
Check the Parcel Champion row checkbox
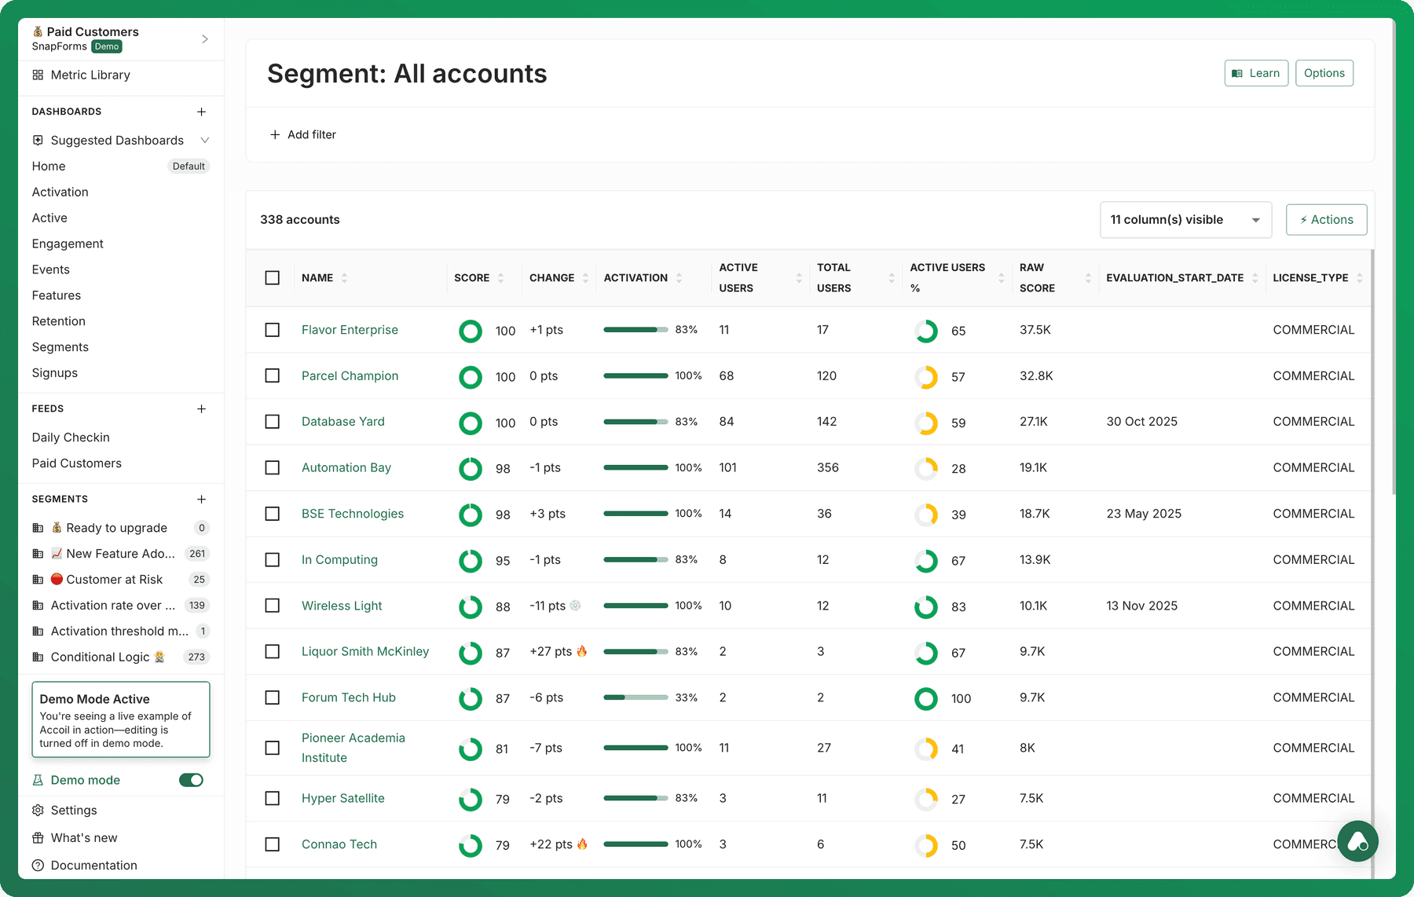click(x=273, y=375)
